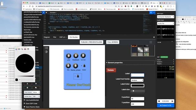Flip the bypass switch at pedal bottom
This screenshot has width=196, height=110.
(77, 76)
